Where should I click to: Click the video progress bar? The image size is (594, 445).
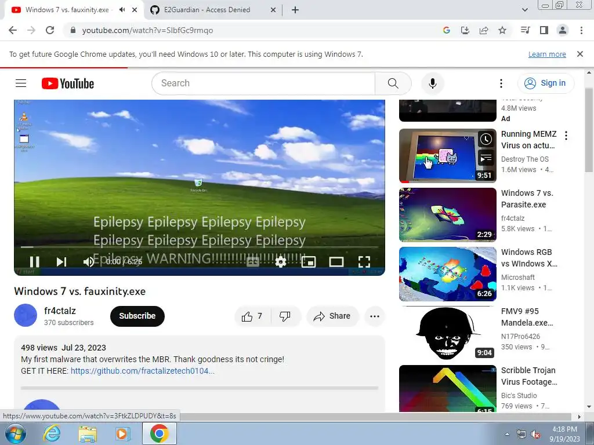[200, 247]
